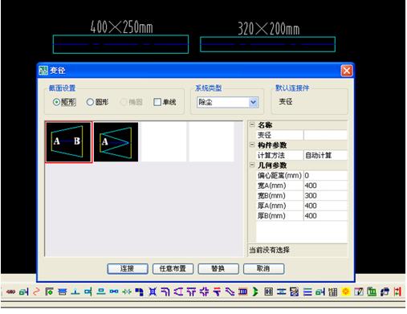Image resolution: width=407 pixels, height=314 pixels.
Task: Open the 系统类型 dropdown showing 除尘
Action: (227, 102)
